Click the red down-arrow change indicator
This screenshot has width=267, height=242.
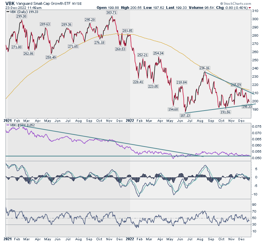250,8
